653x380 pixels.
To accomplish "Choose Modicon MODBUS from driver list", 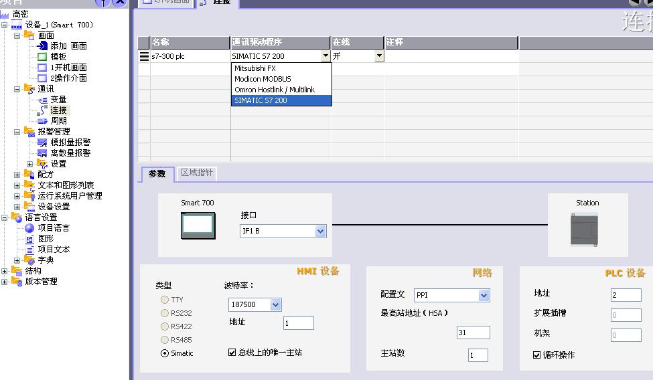I will click(x=281, y=79).
